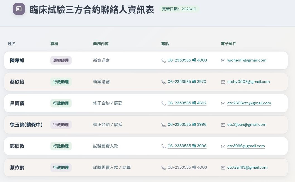Click the contact card icon beside the title
Image resolution: width=295 pixels, height=182 pixels.
[x=19, y=9]
